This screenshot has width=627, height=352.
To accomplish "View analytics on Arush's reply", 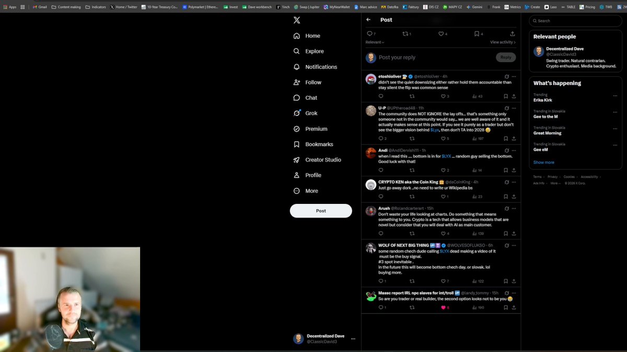I will pyautogui.click(x=478, y=233).
